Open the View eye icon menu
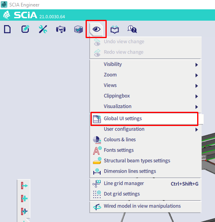Screen dimensions: 215x222 point(97,29)
